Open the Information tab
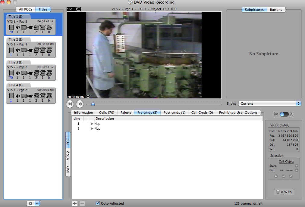Image resolution: width=305 pixels, height=207 pixels. coord(83,113)
